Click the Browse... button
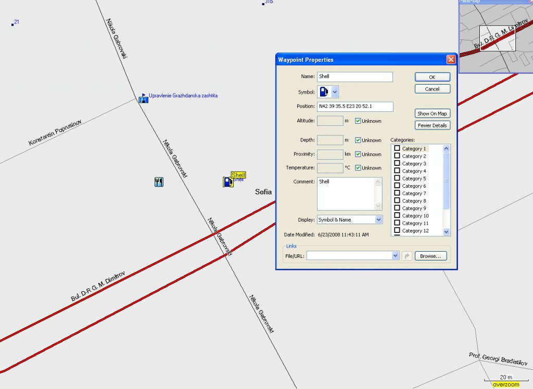Image resolution: width=533 pixels, height=389 pixels. pos(430,256)
